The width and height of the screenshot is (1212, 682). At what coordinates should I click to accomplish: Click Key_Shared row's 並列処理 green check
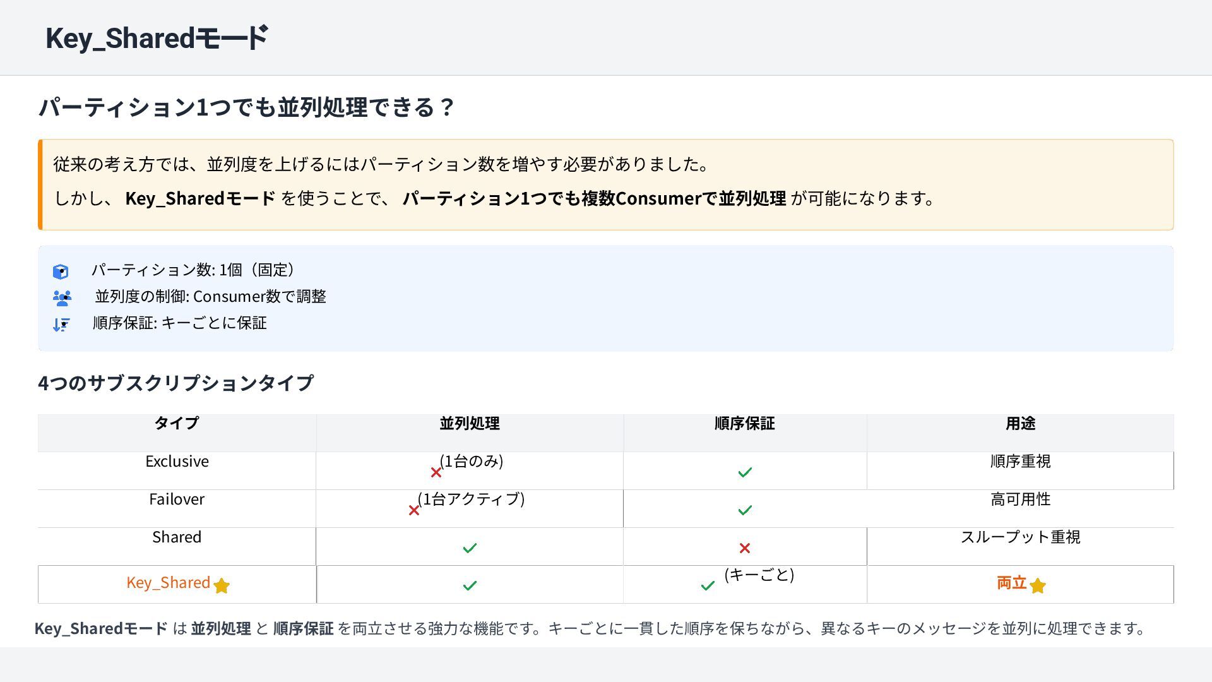pyautogui.click(x=470, y=586)
